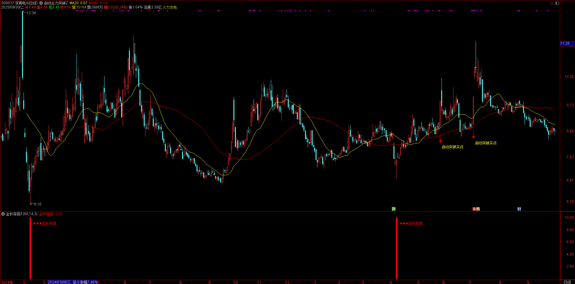
Task: Click the 涨榜 event marker icon
Action: point(476,209)
